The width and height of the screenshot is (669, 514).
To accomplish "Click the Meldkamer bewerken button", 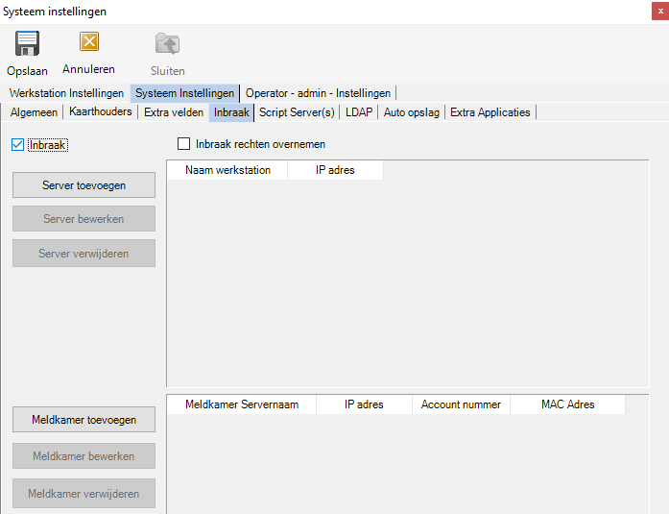I will click(84, 456).
